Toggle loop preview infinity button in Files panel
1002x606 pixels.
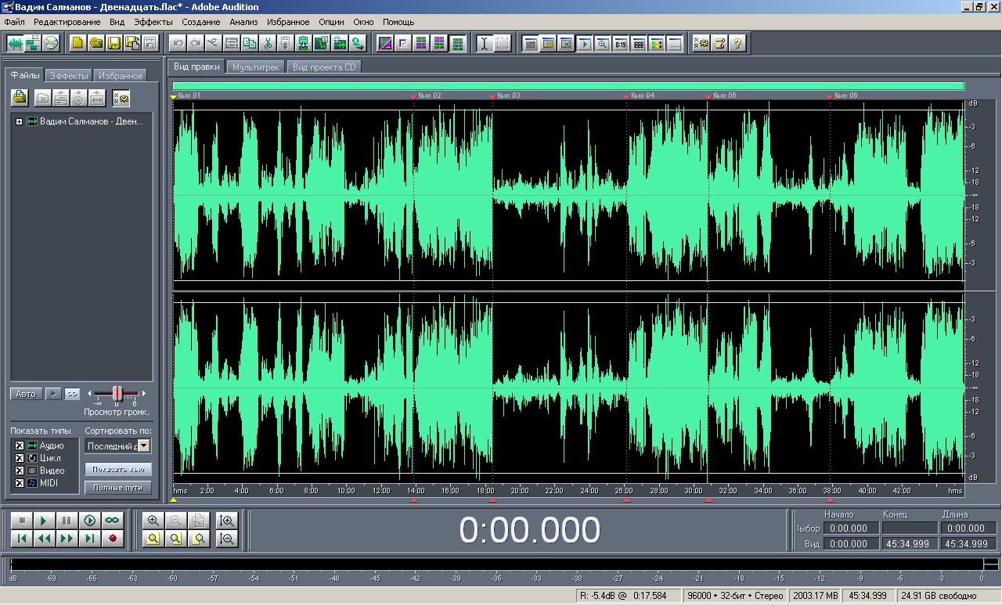click(x=72, y=393)
